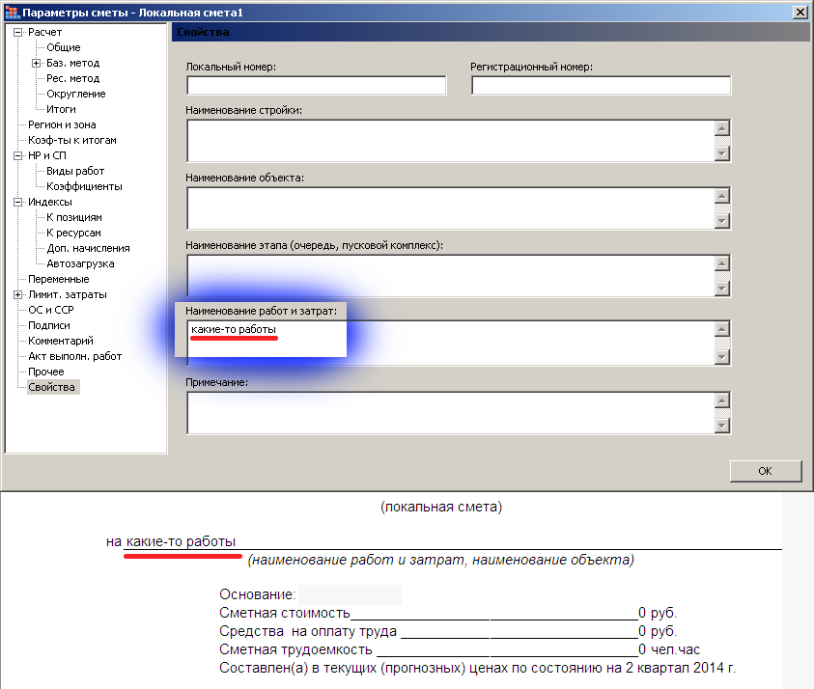Select Свойства tree item
The width and height of the screenshot is (814, 689).
[x=51, y=388]
